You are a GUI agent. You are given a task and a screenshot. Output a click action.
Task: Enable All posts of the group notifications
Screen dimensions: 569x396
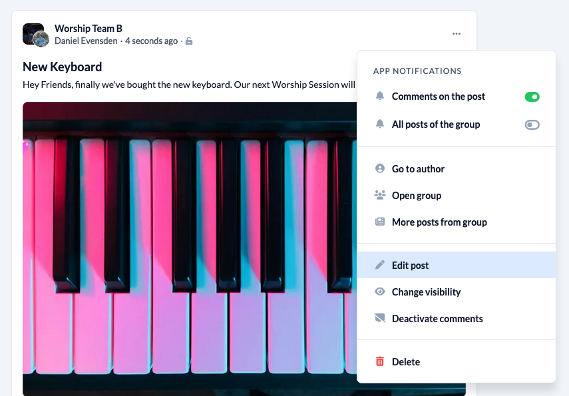tap(532, 125)
